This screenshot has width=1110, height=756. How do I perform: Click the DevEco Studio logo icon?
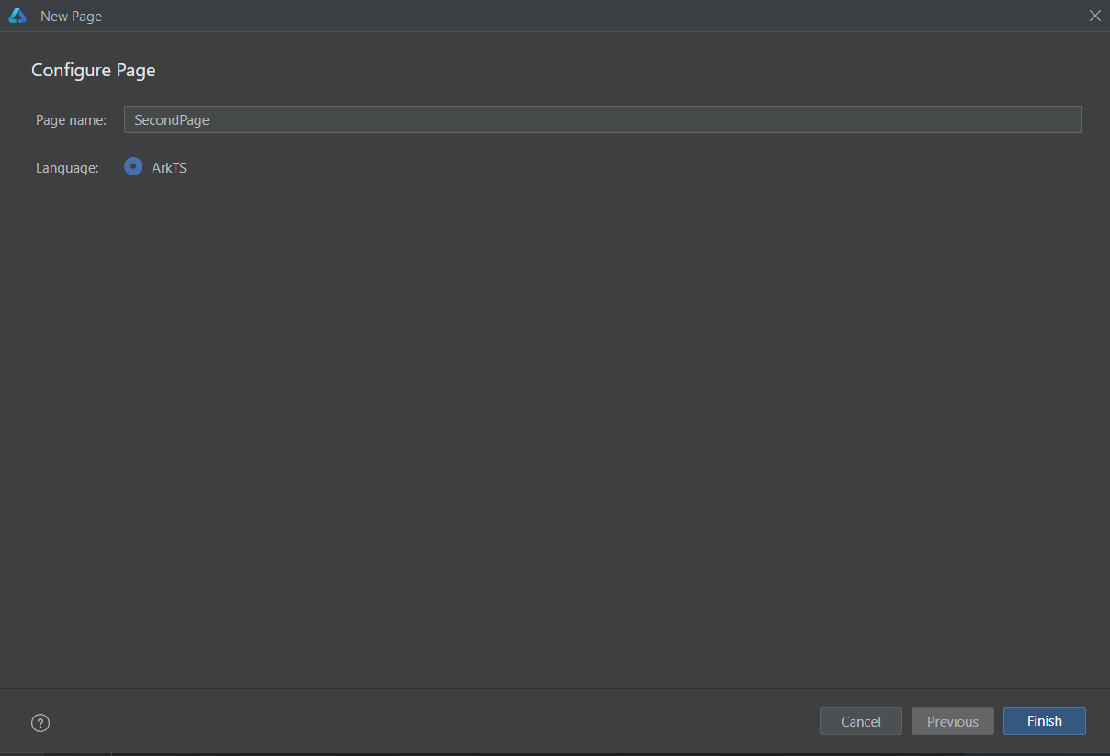click(x=17, y=16)
